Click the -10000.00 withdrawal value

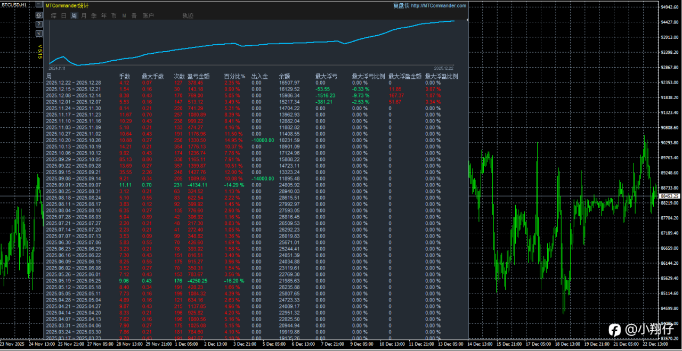click(x=262, y=140)
